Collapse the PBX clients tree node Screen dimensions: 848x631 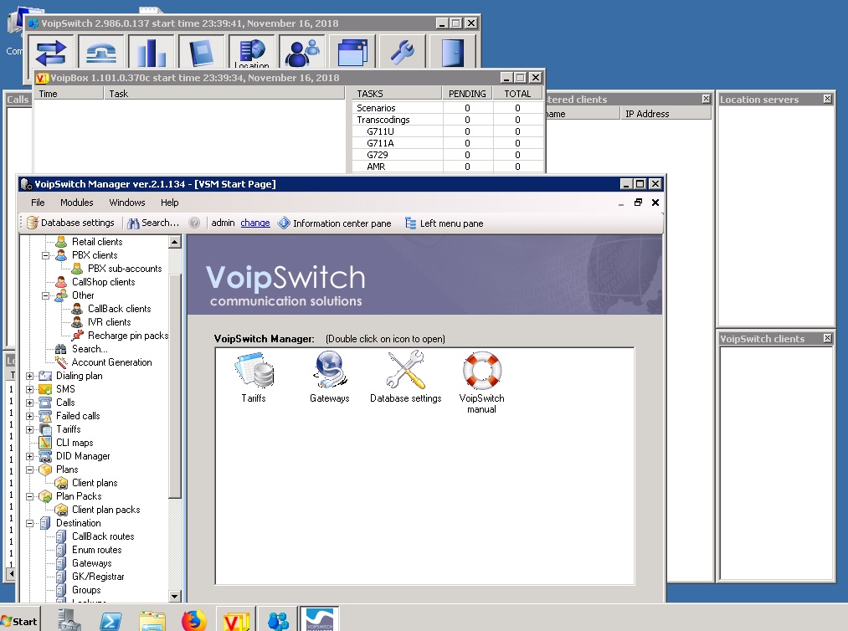pyautogui.click(x=46, y=255)
